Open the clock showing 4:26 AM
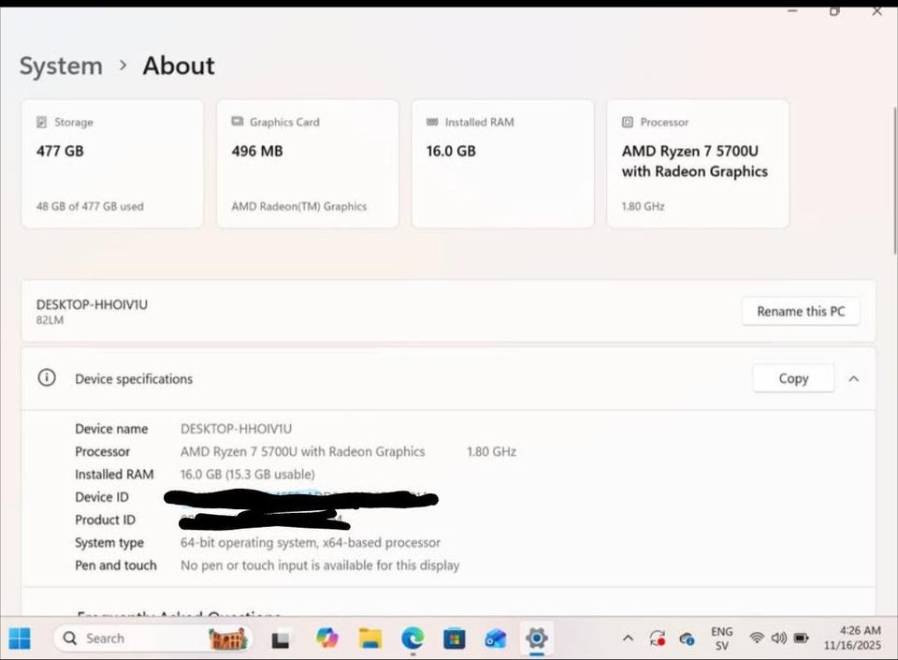This screenshot has width=898, height=660. (x=853, y=638)
